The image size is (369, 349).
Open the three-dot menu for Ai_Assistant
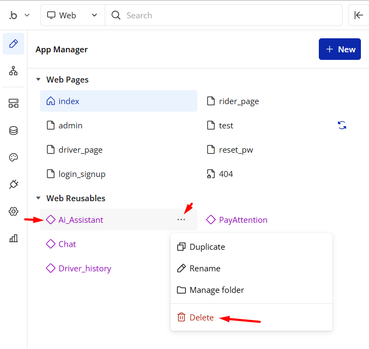point(181,220)
